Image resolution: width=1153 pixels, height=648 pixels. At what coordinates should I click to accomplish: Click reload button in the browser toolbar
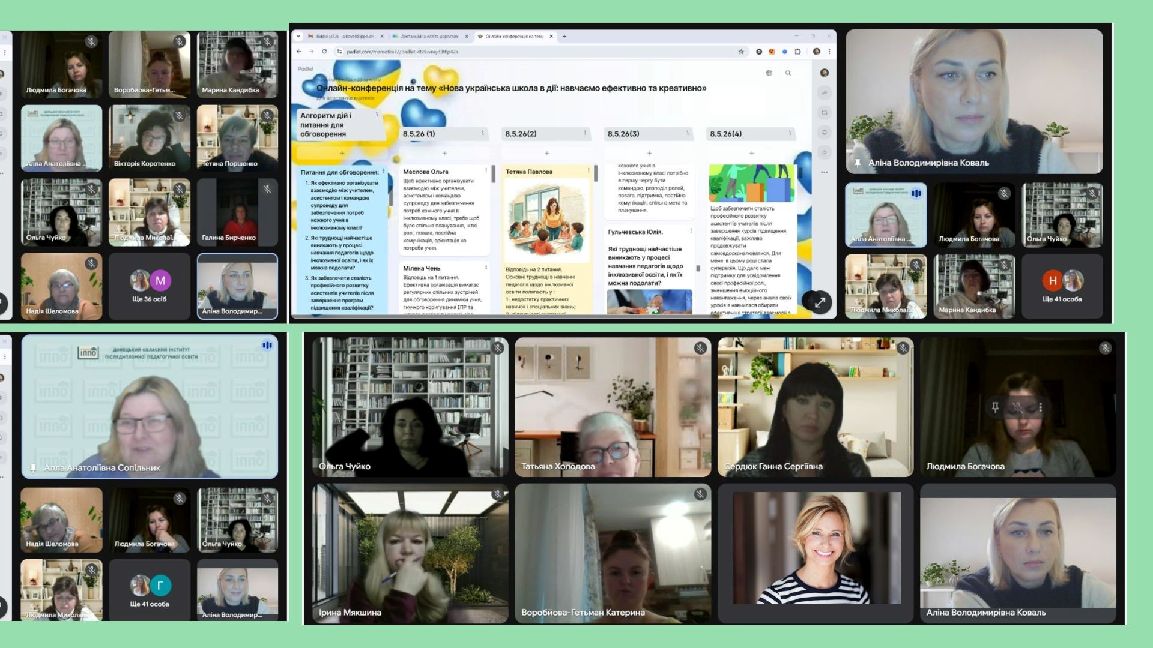[324, 52]
